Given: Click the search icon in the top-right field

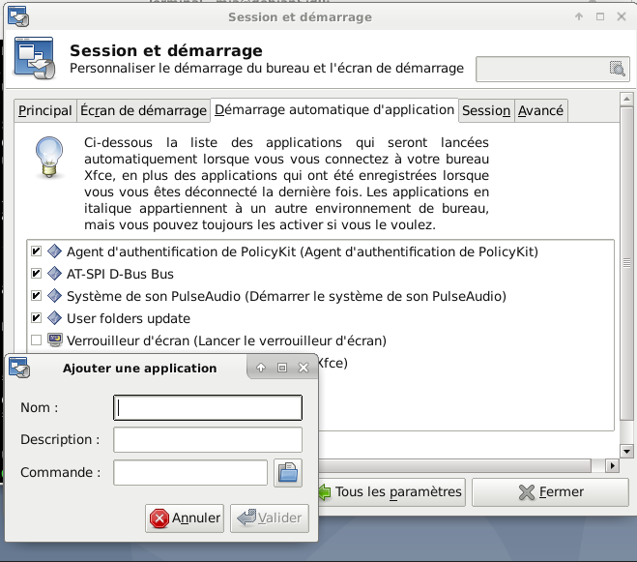Looking at the screenshot, I should [617, 68].
